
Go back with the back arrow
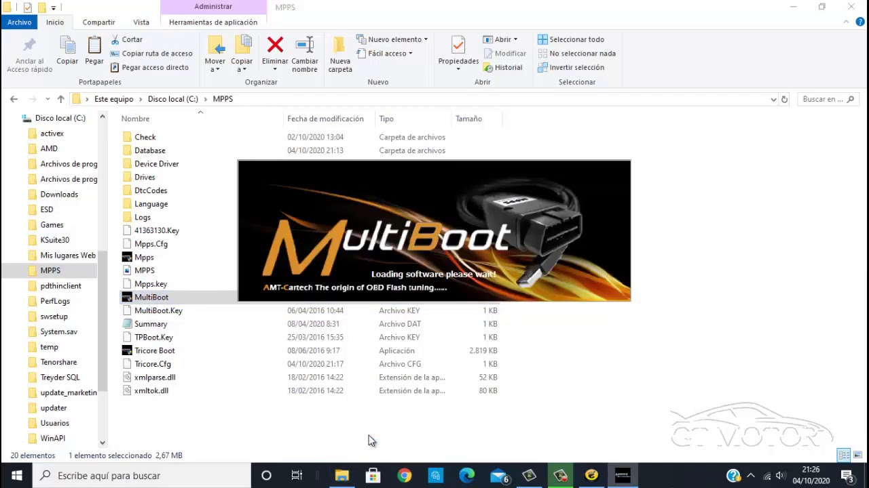click(x=14, y=99)
